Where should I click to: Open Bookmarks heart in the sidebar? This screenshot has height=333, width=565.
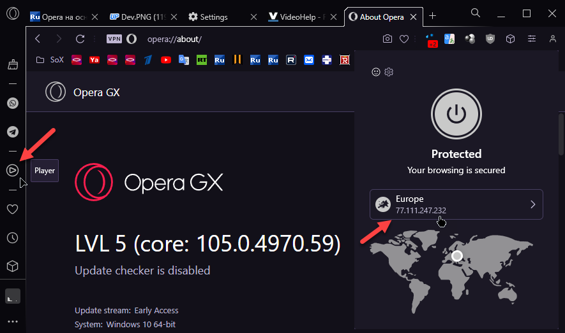pos(13,209)
